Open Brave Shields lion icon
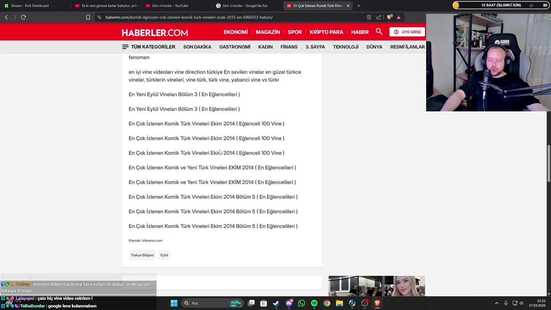The width and height of the screenshot is (551, 310). 390,17
